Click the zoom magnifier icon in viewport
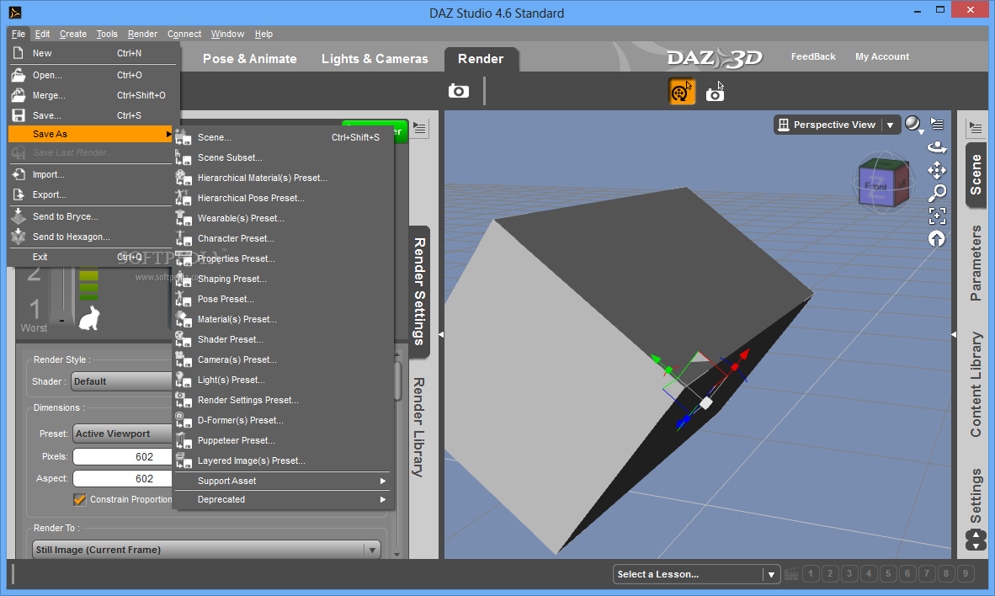The image size is (995, 596). (937, 193)
